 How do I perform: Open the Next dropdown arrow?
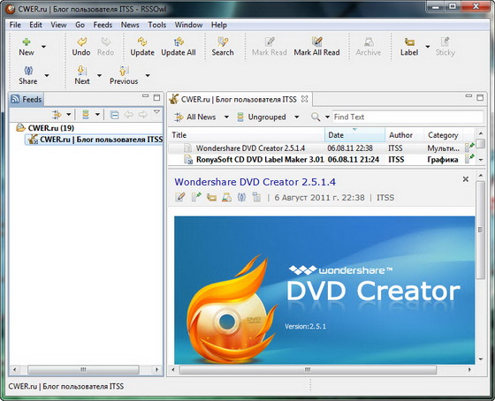[x=99, y=75]
